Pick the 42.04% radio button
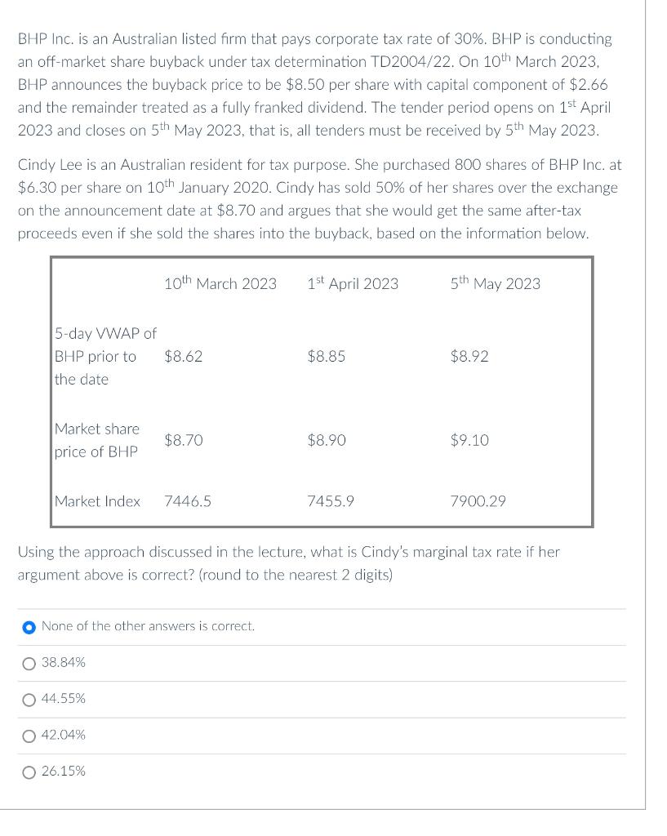Viewport: 667px width, 836px height. point(29,736)
